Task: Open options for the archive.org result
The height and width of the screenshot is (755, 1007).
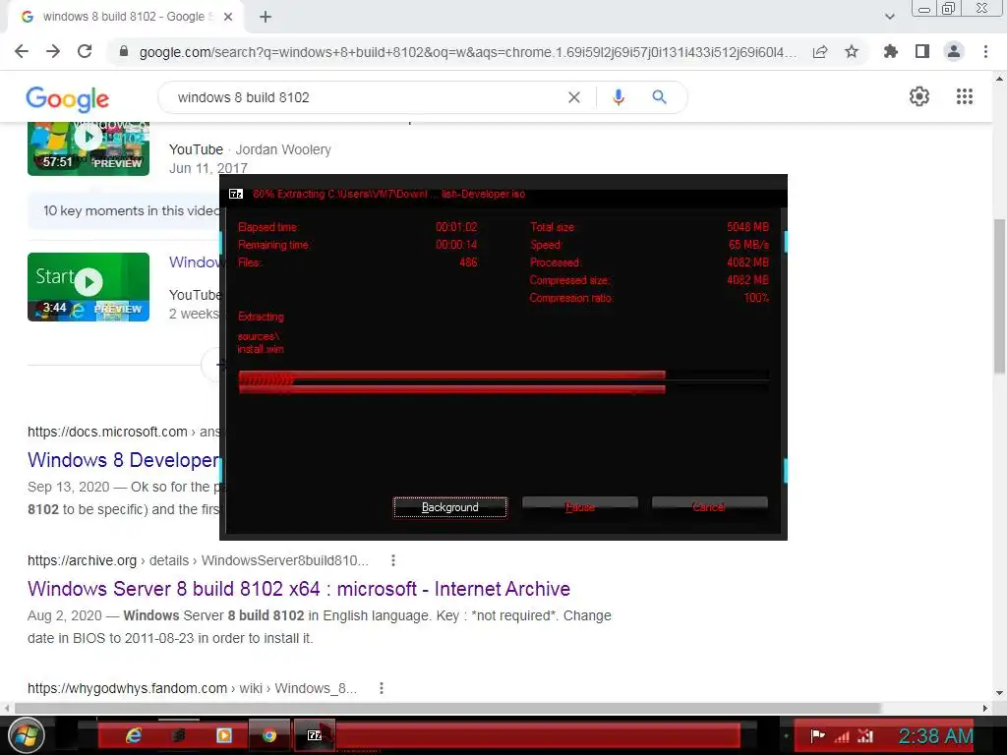Action: point(393,560)
